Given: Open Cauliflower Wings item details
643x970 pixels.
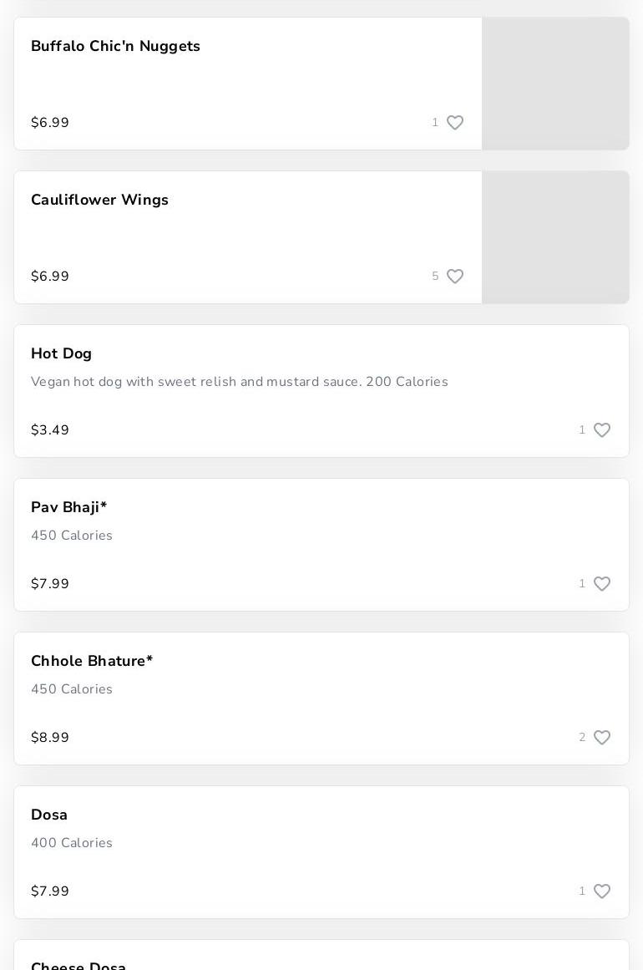Looking at the screenshot, I should (99, 201).
